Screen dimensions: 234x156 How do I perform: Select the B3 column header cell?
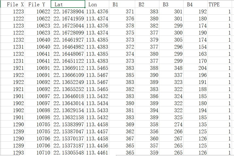click(x=171, y=4)
